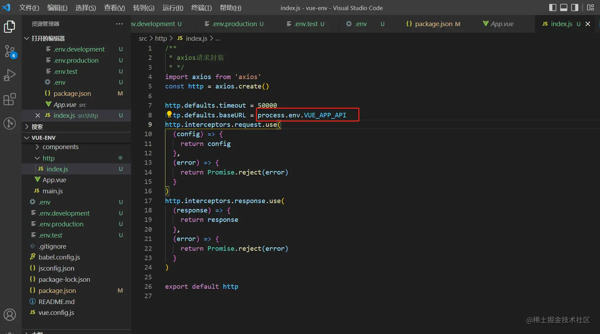Open the 运行(R) menu
This screenshot has width=600, height=334.
(173, 8)
